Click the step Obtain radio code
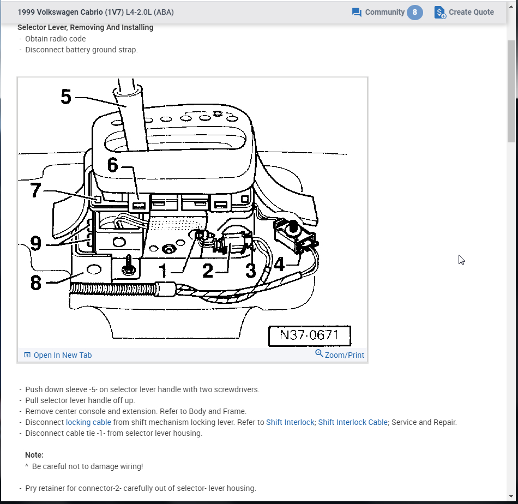Image resolution: width=518 pixels, height=504 pixels. pyautogui.click(x=56, y=39)
